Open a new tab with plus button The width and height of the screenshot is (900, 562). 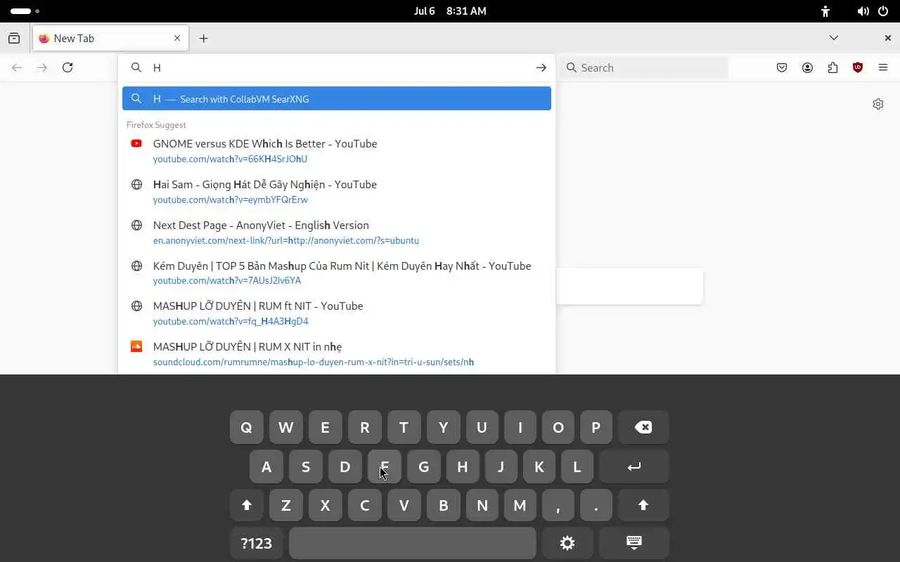[x=203, y=38]
